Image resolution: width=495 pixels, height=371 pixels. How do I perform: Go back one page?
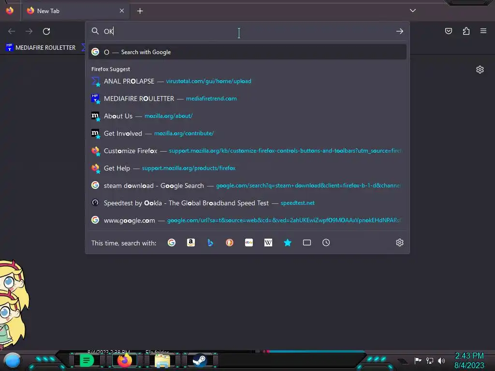(x=12, y=31)
